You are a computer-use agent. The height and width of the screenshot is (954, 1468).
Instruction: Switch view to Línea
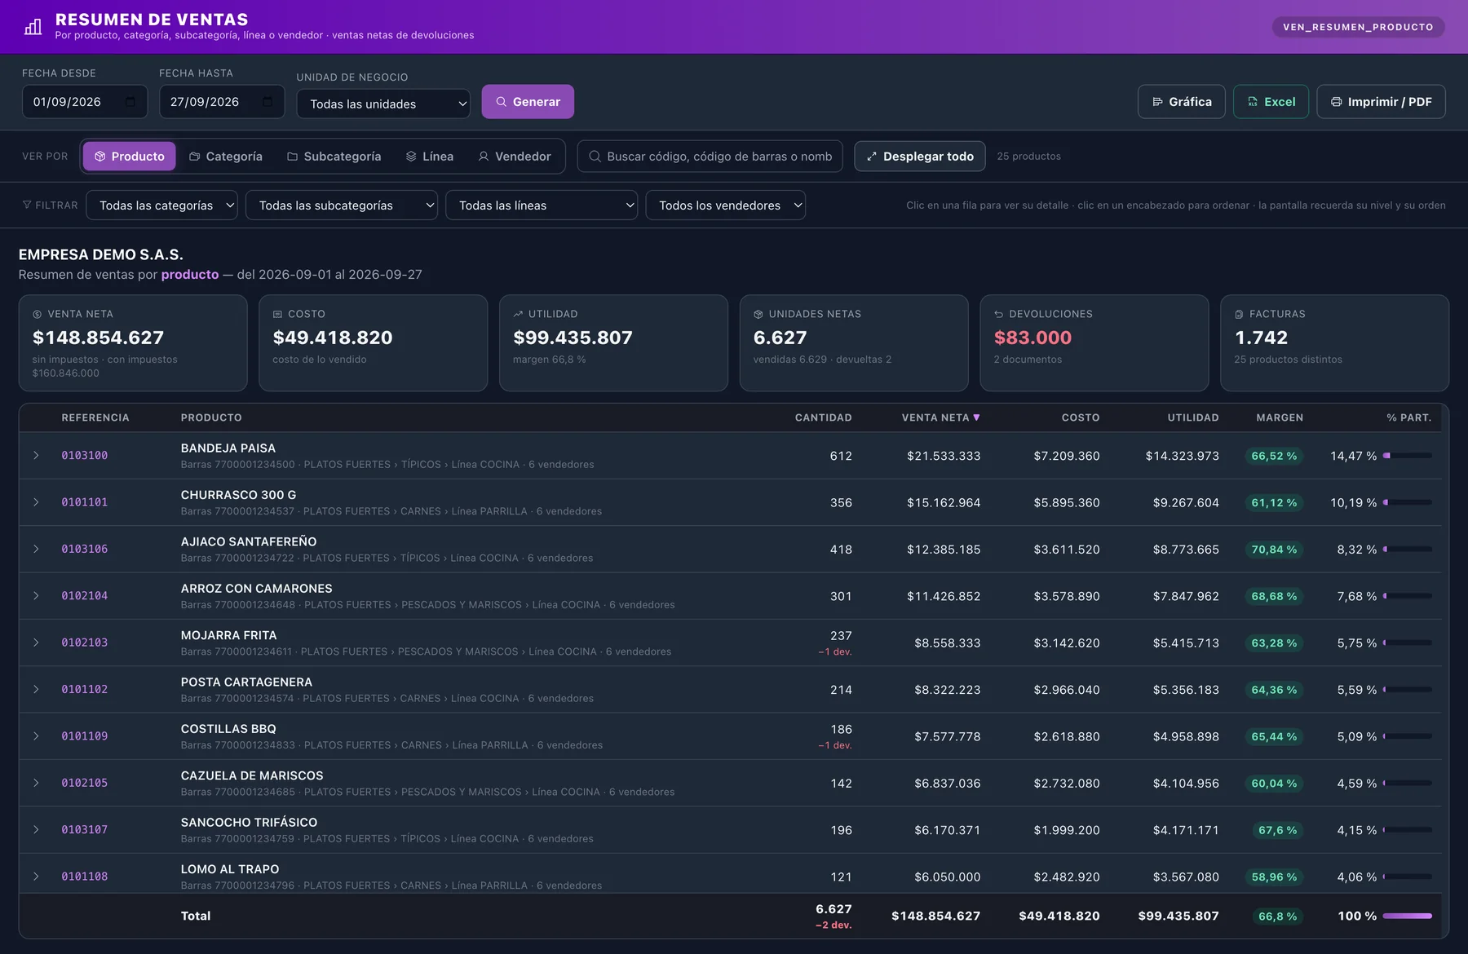430,157
